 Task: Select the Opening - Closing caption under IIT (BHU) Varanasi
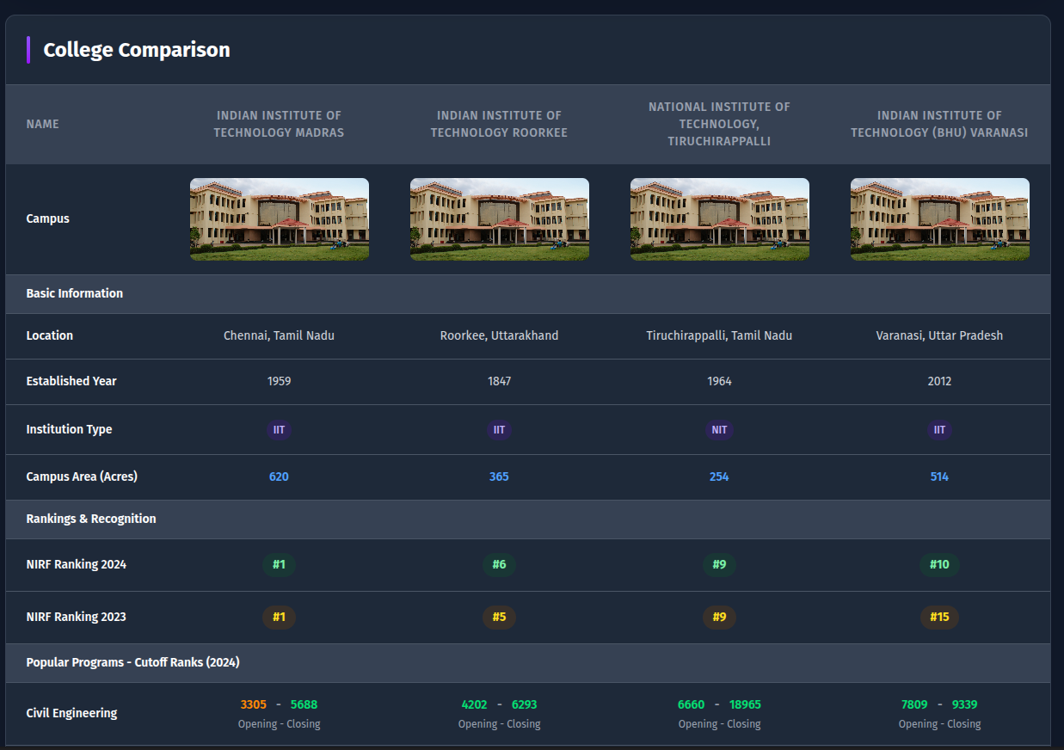click(939, 724)
